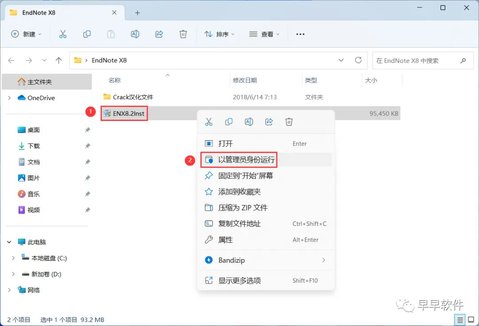This screenshot has height=326, width=479.
Task: Switch to large icons view in the status bar
Action: (471, 320)
